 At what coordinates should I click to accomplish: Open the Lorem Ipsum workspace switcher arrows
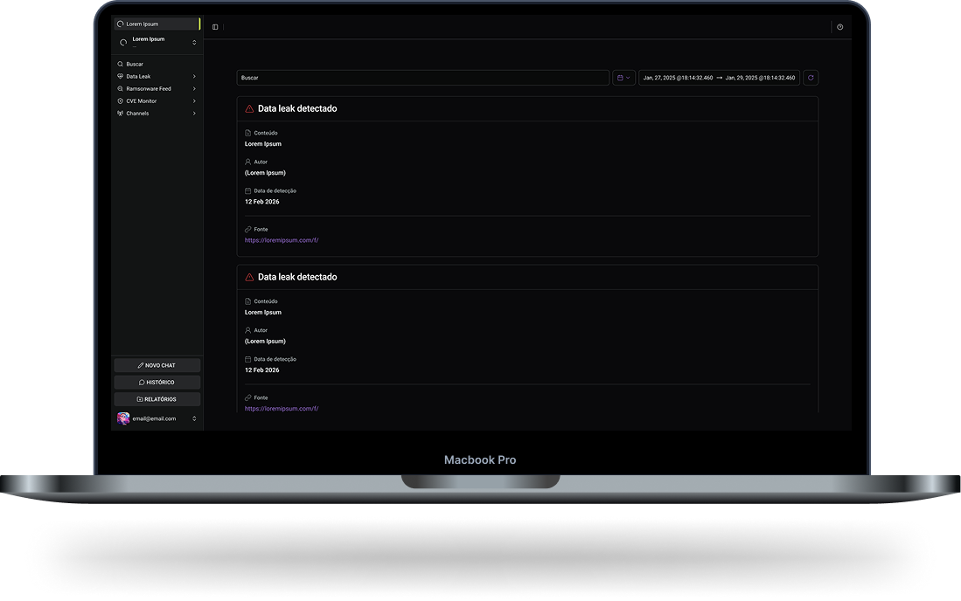point(194,42)
